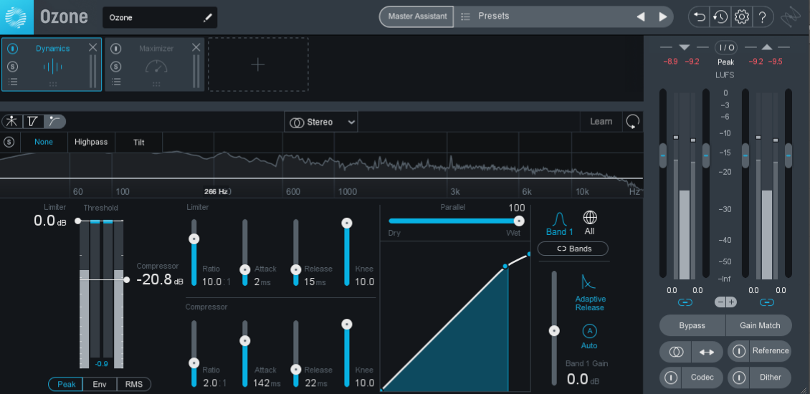Open the Presets browser

[x=493, y=16]
